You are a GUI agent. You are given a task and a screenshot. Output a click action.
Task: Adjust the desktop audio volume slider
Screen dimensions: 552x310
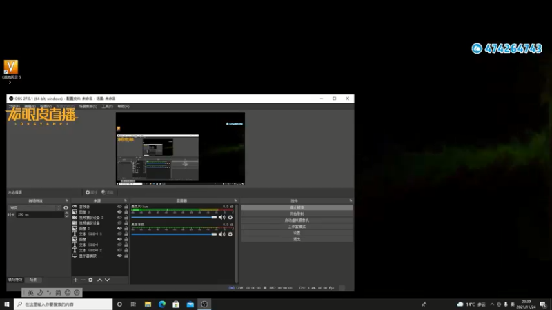175,234
